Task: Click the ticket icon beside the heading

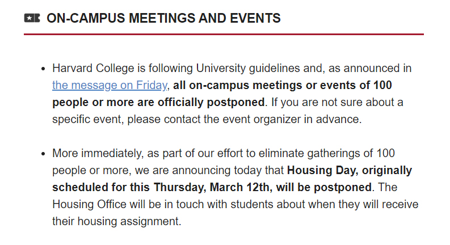Action: pyautogui.click(x=32, y=18)
